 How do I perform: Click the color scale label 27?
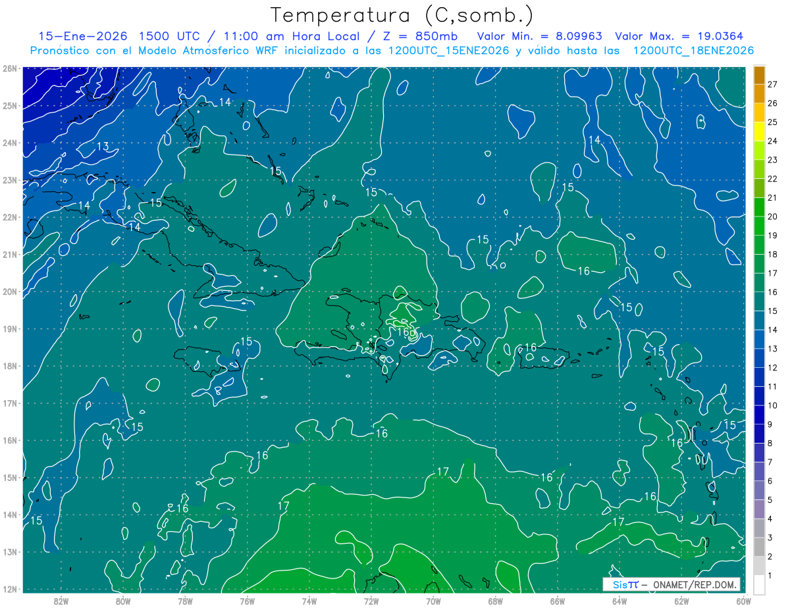(772, 84)
